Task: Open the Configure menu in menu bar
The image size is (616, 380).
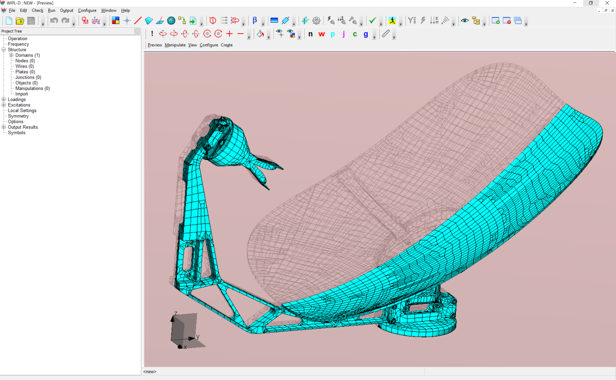Action: click(87, 10)
